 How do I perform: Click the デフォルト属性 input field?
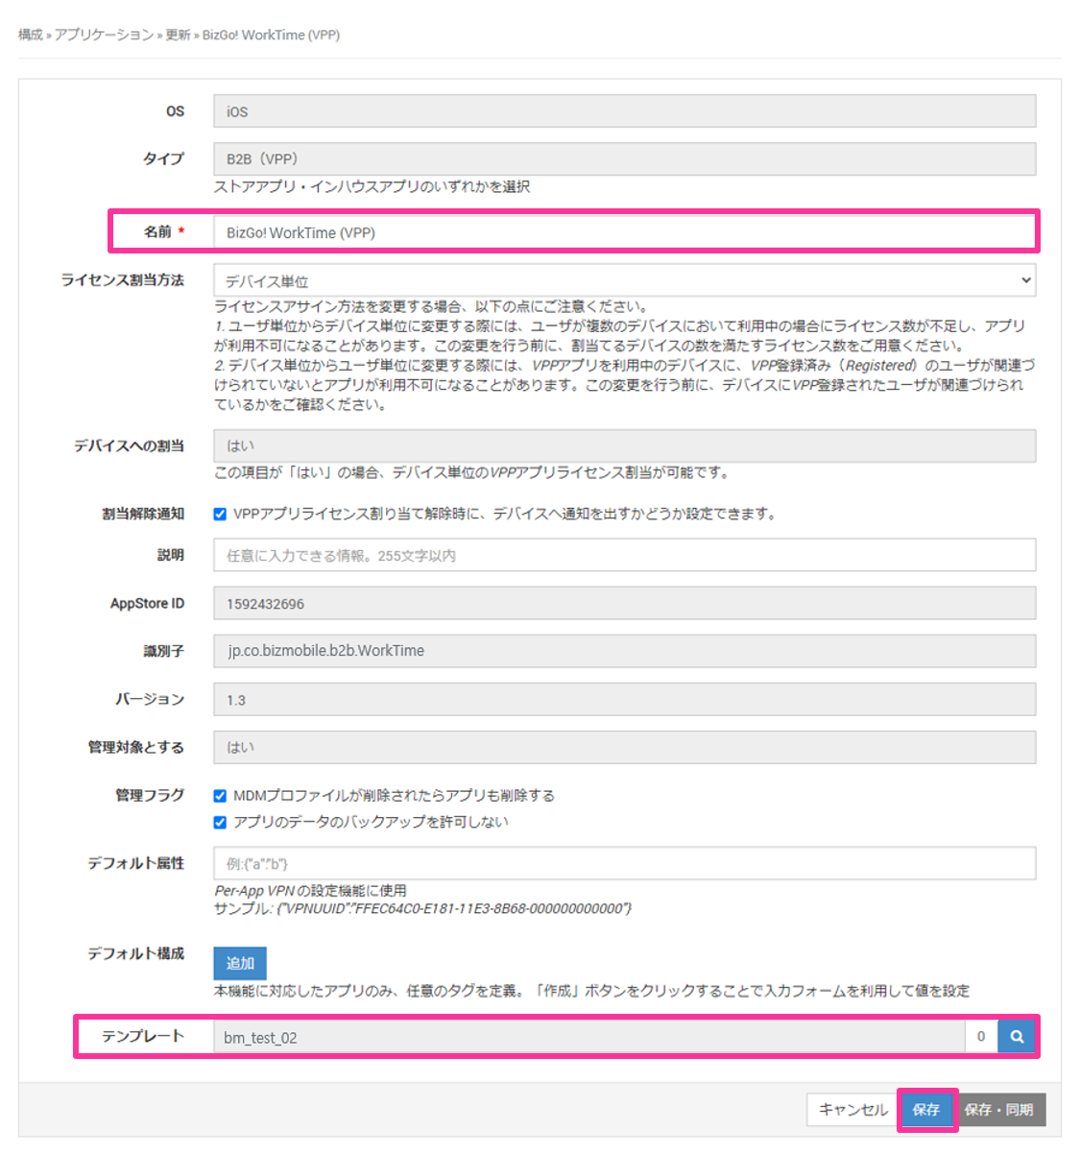[x=624, y=863]
